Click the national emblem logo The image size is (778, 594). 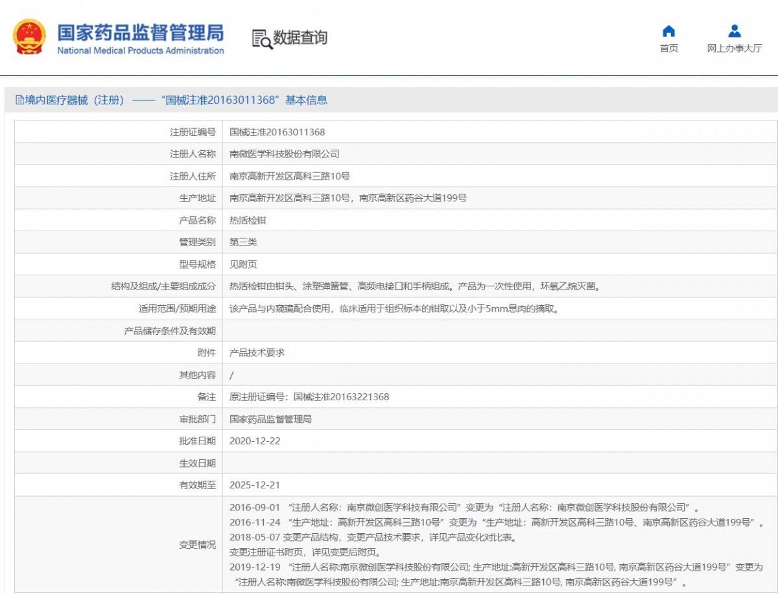coord(30,37)
